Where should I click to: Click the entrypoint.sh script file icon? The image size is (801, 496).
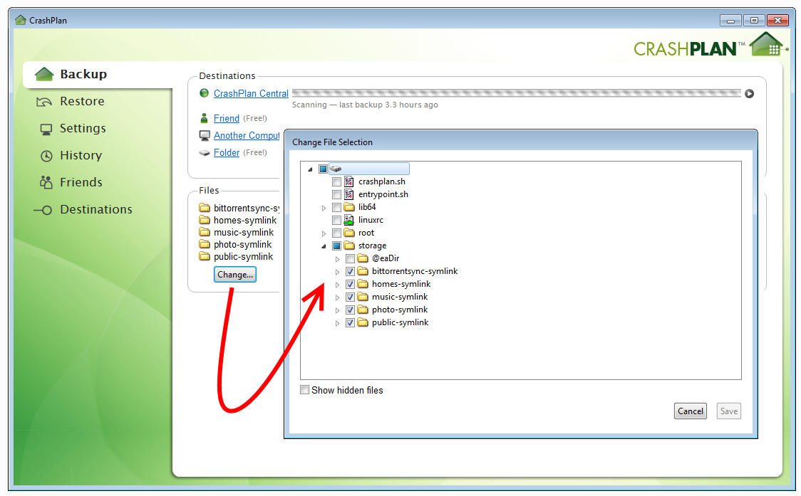pyautogui.click(x=349, y=194)
